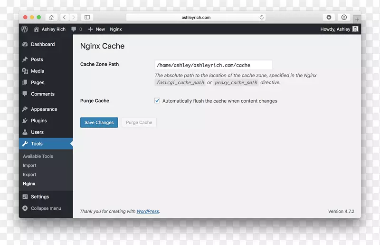Screen dimensions: 380x245
Task: Open the Plugins menu label
Action: pyautogui.click(x=39, y=121)
